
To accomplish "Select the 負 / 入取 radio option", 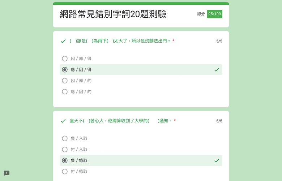I will click(65, 138).
